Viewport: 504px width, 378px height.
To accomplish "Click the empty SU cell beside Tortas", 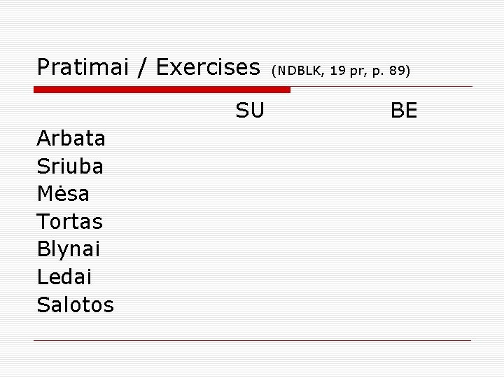I will (x=250, y=221).
